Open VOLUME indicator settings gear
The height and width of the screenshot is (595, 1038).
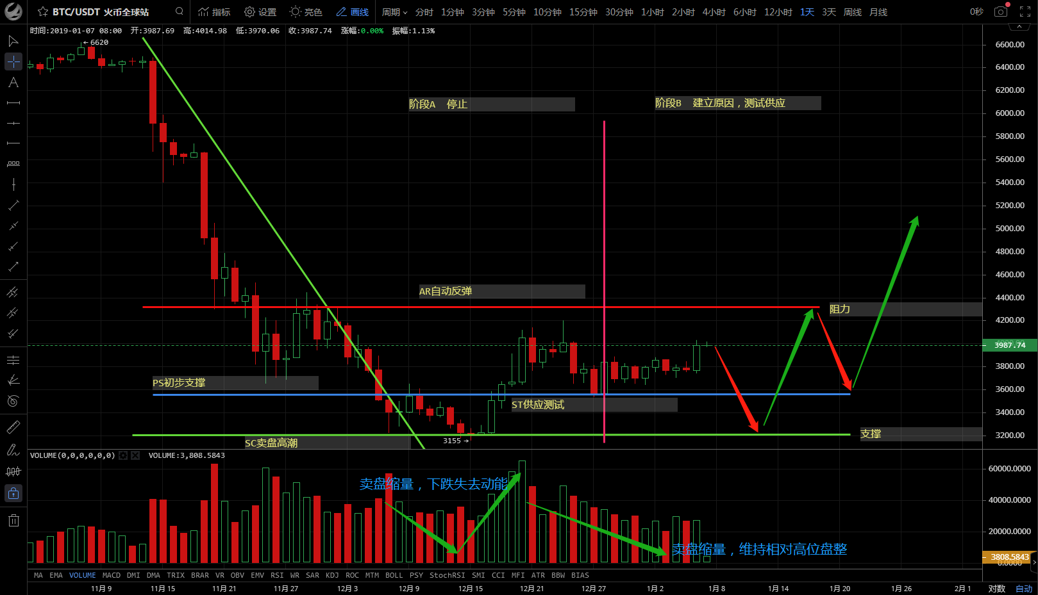pyautogui.click(x=123, y=455)
